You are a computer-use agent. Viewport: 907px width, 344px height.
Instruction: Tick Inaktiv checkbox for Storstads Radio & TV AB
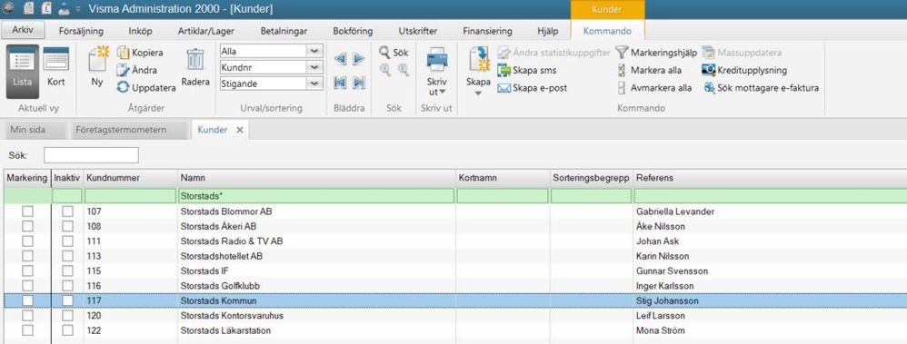click(67, 241)
